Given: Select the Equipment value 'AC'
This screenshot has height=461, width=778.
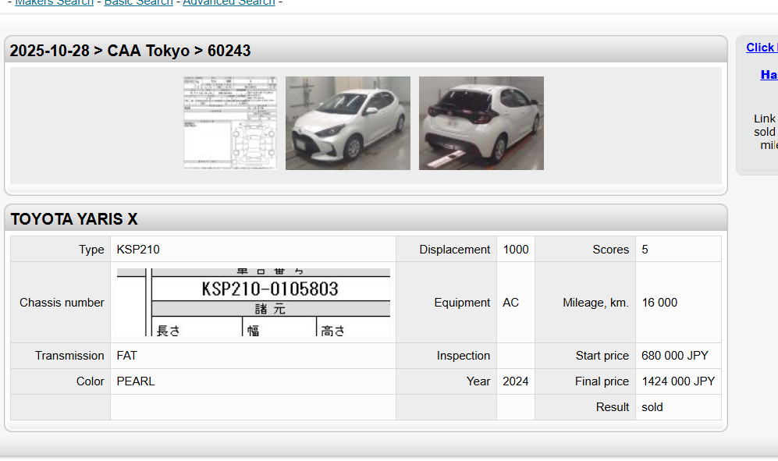Looking at the screenshot, I should [x=510, y=303].
